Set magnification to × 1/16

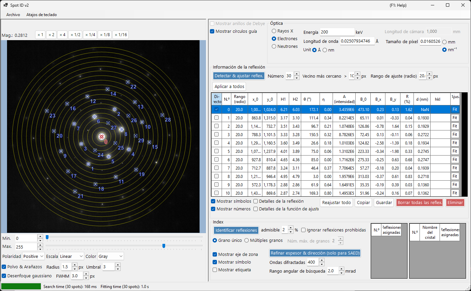[x=121, y=35]
